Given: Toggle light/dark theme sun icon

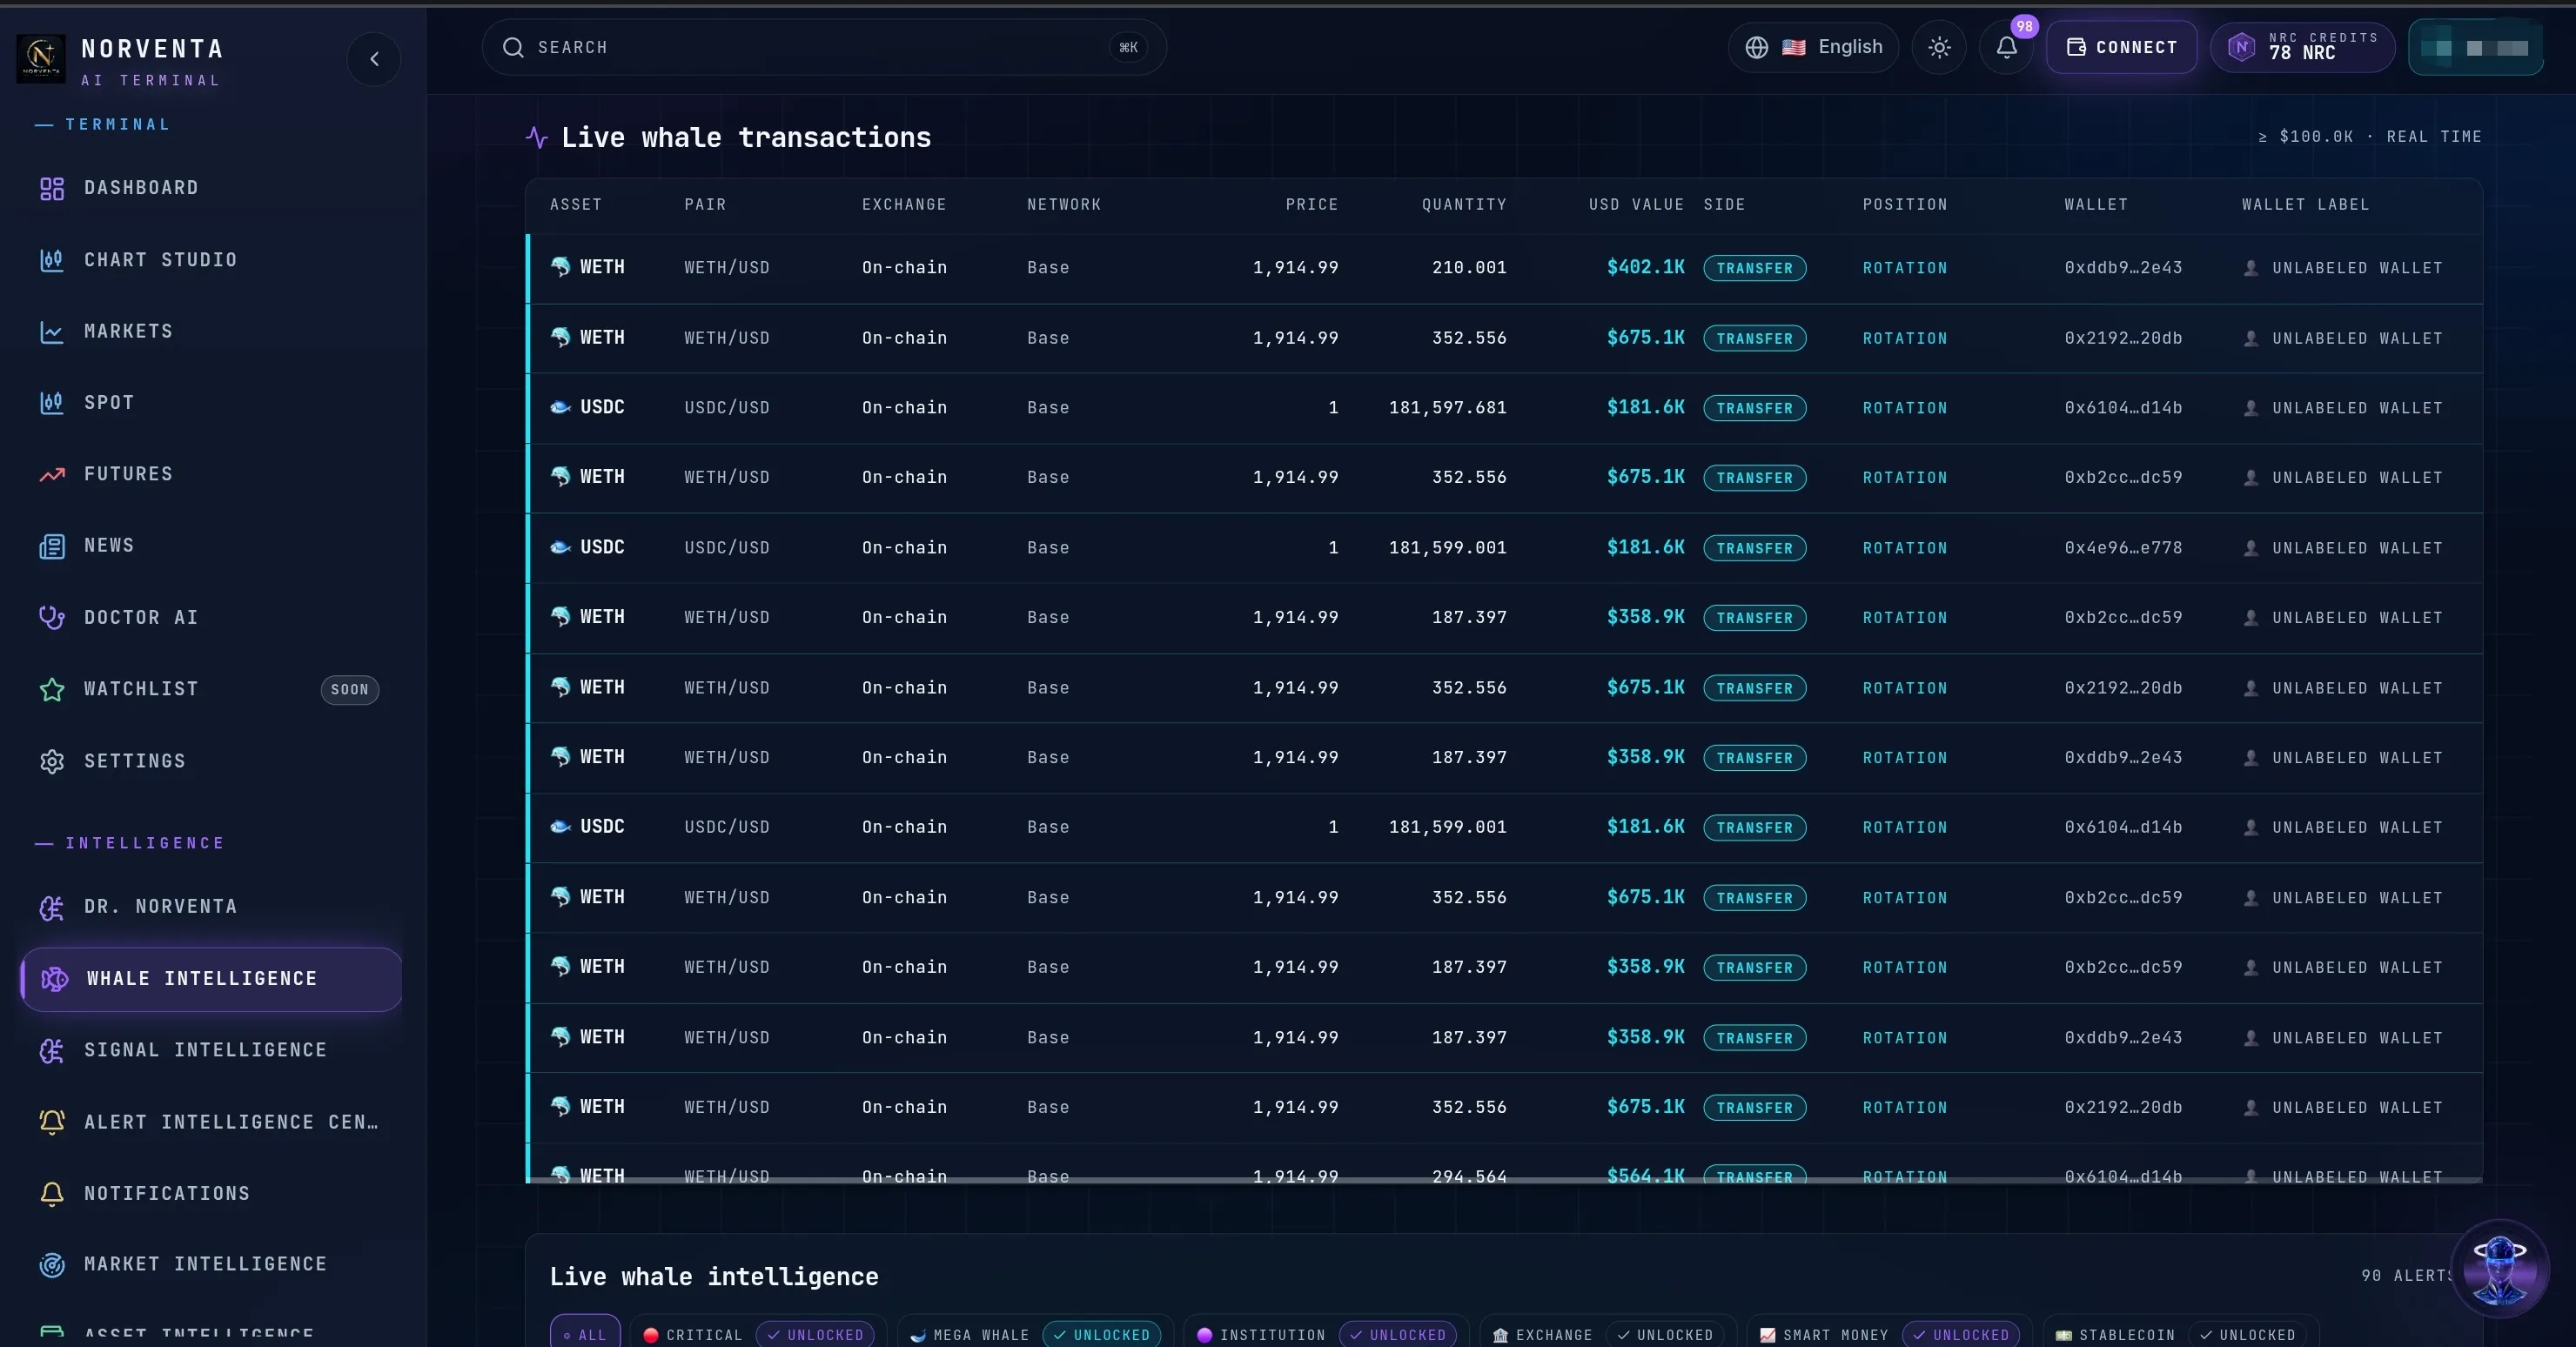Looking at the screenshot, I should (1939, 48).
